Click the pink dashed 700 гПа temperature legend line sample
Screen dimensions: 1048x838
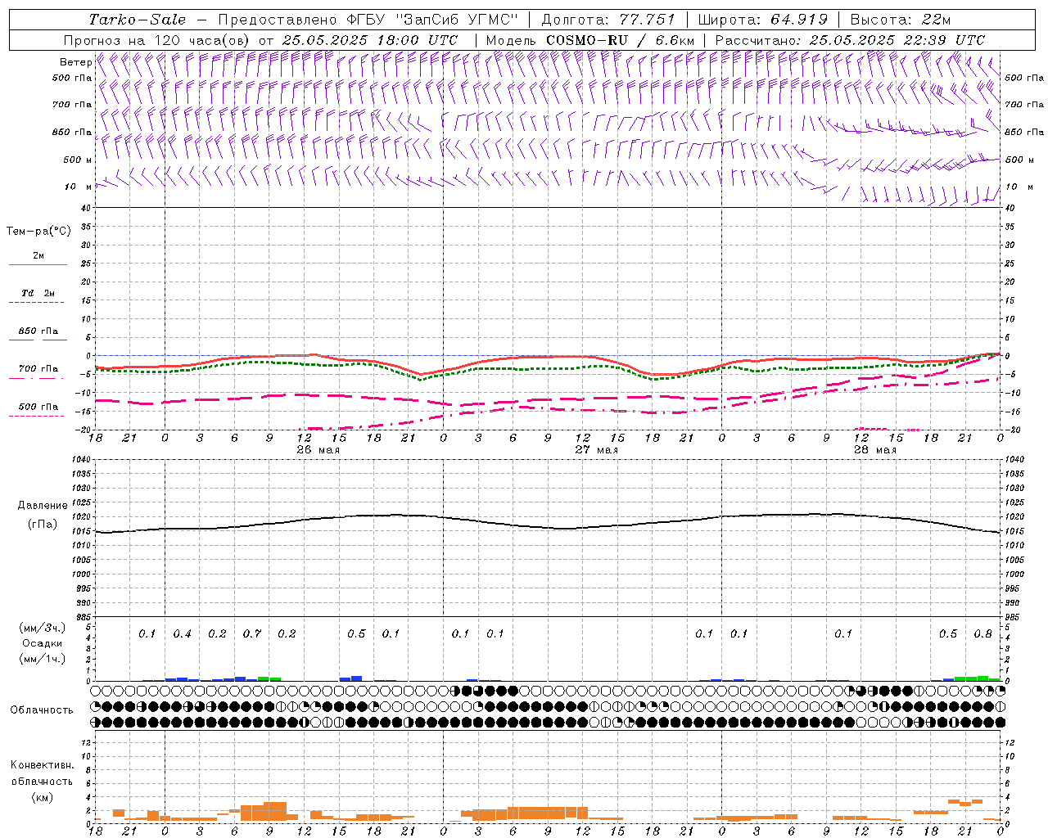click(x=36, y=378)
